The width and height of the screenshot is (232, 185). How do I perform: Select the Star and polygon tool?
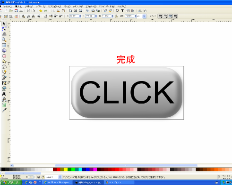click(x=4, y=61)
